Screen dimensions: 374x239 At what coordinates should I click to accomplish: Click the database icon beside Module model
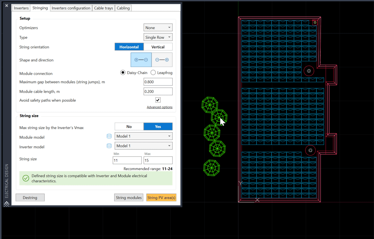pyautogui.click(x=109, y=136)
